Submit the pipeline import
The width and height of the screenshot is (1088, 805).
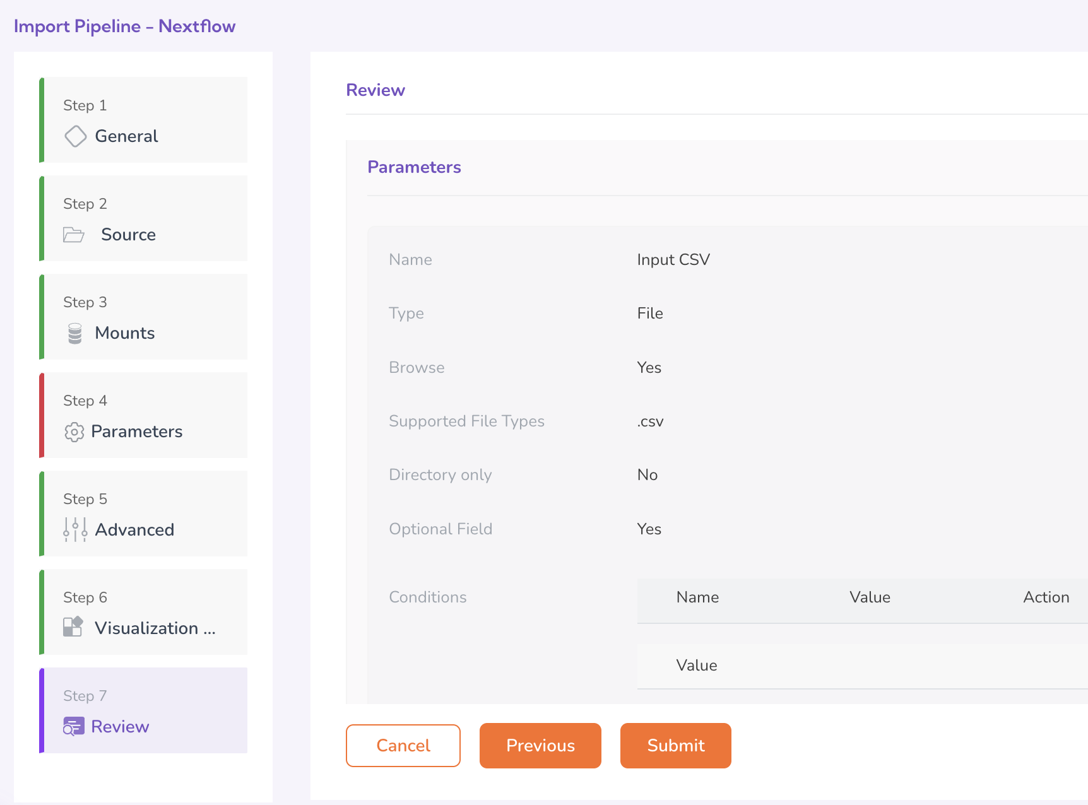tap(675, 746)
